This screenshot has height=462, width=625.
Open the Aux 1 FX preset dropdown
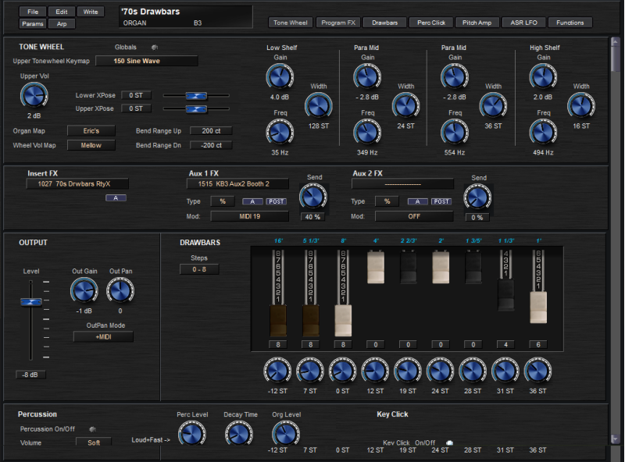click(237, 184)
